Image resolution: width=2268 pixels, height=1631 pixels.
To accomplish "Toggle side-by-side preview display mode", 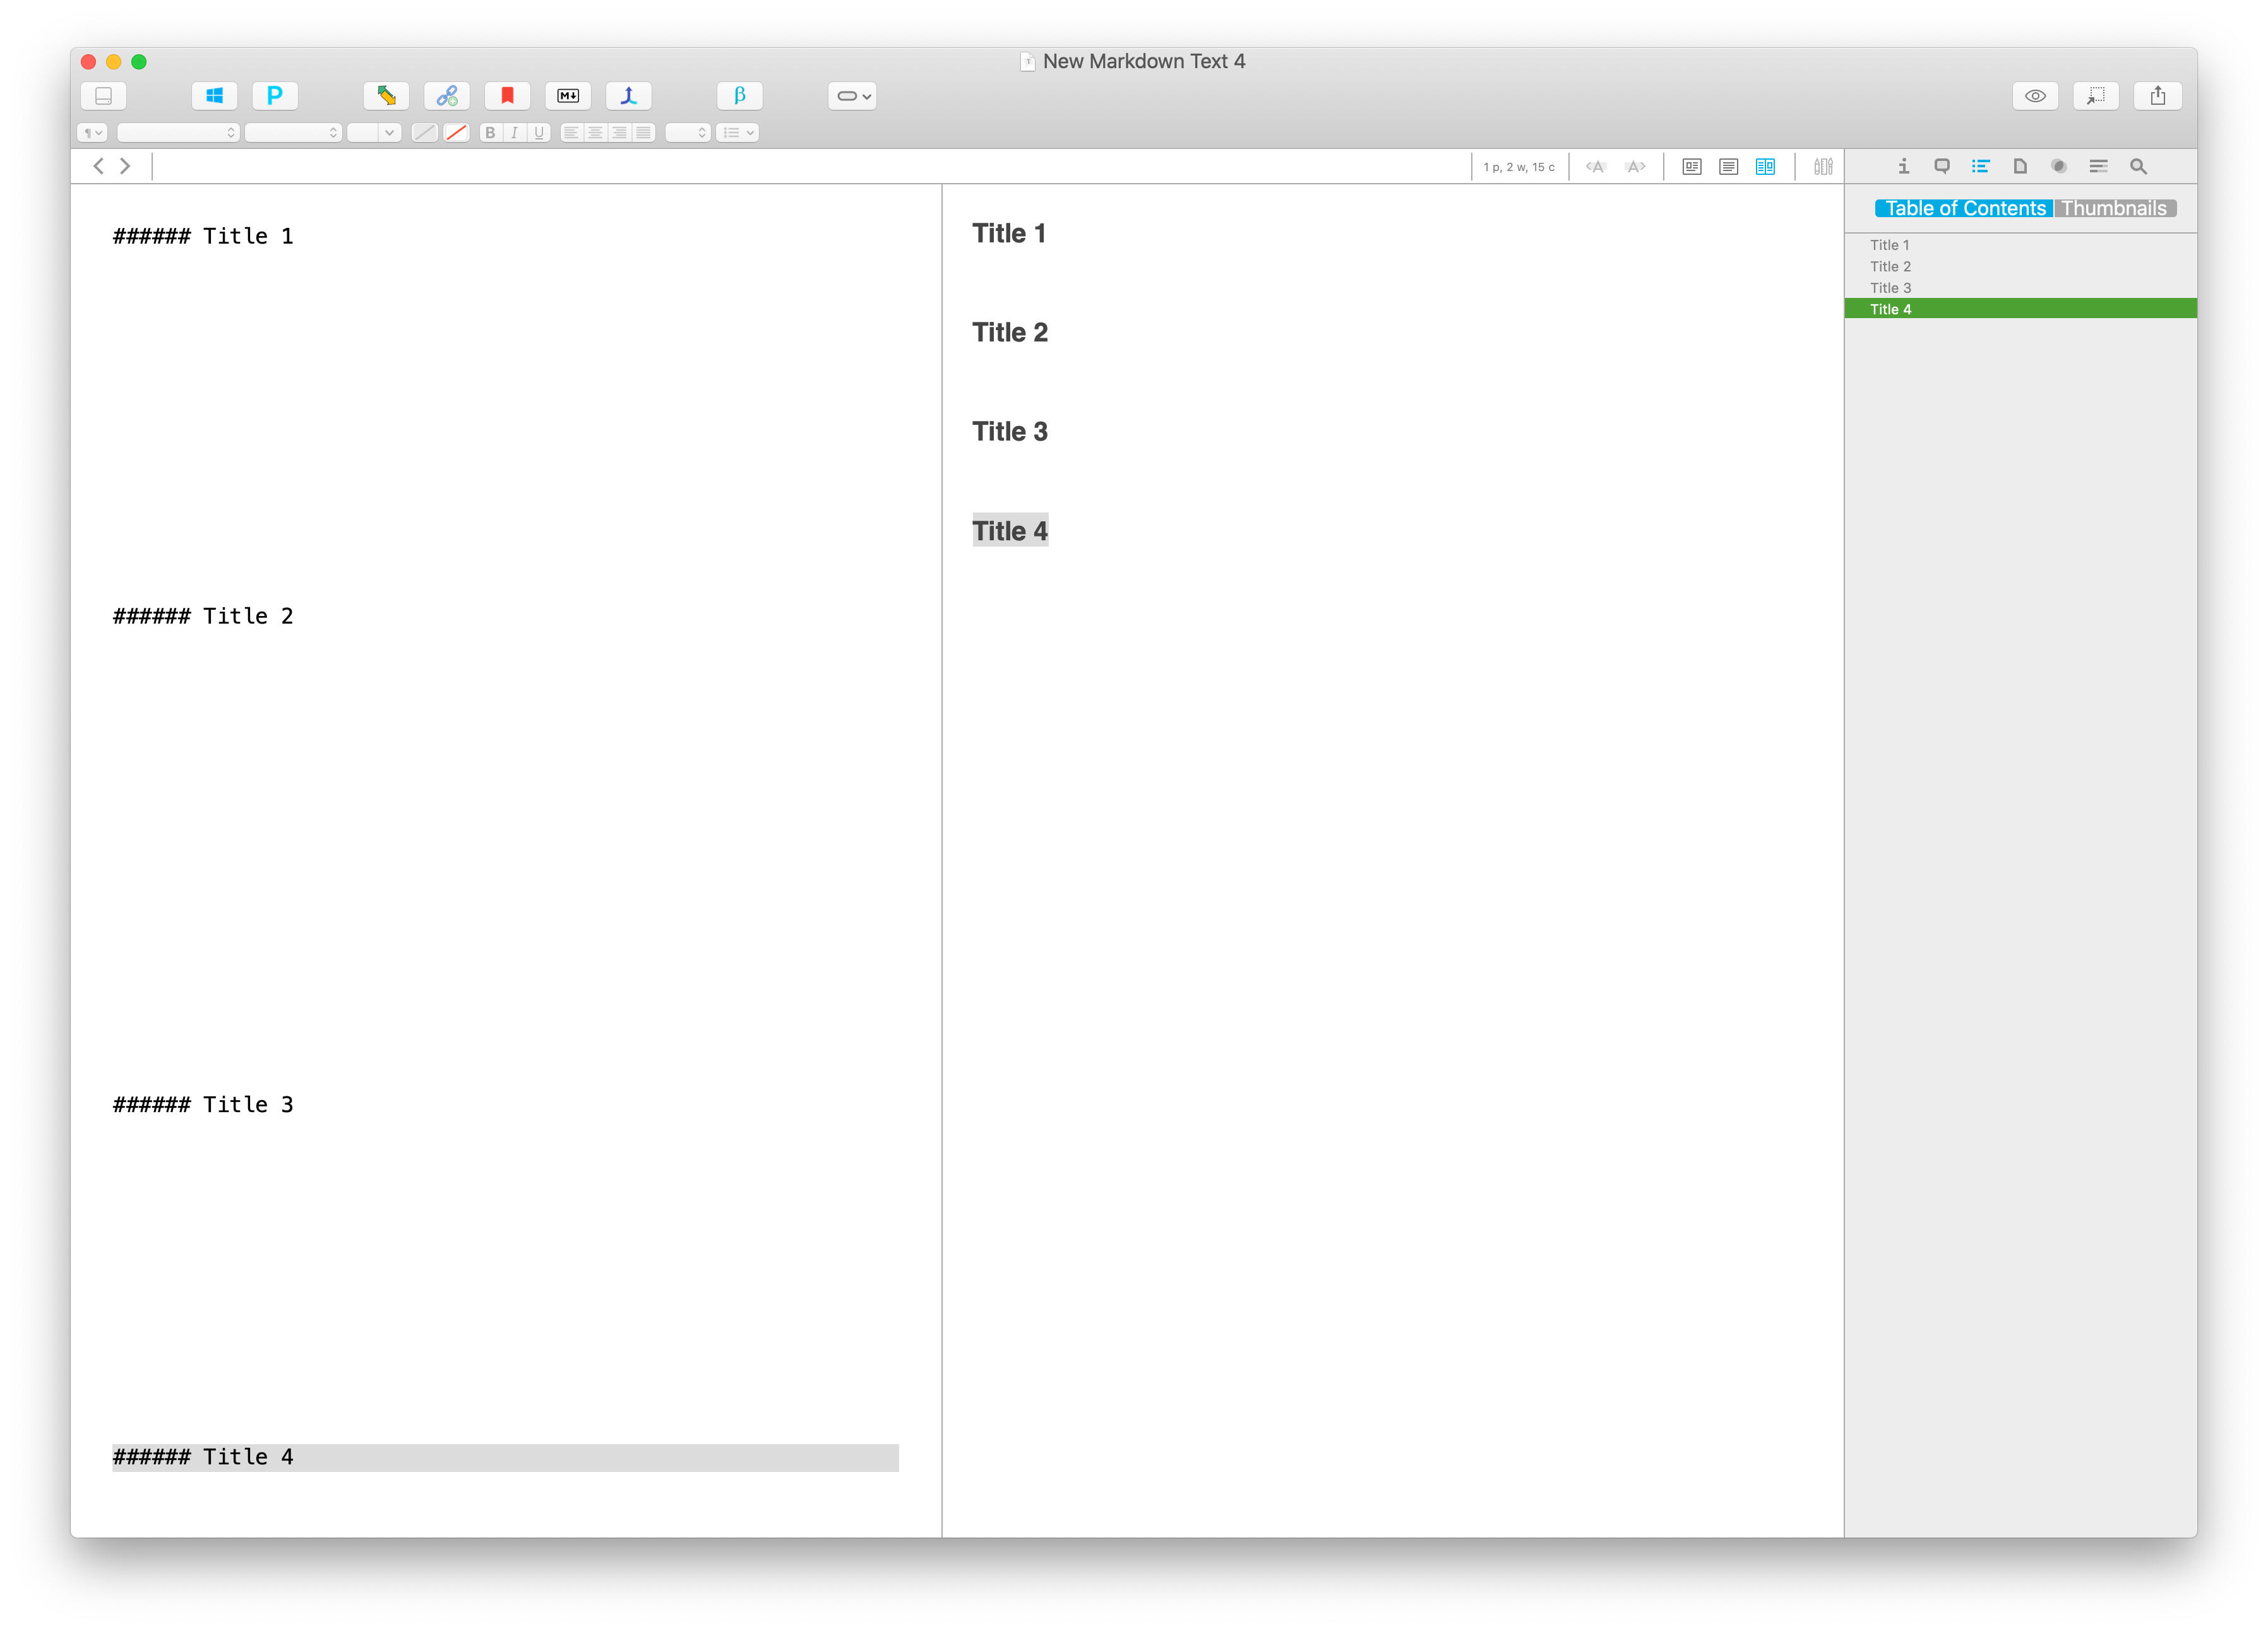I will click(x=1765, y=167).
